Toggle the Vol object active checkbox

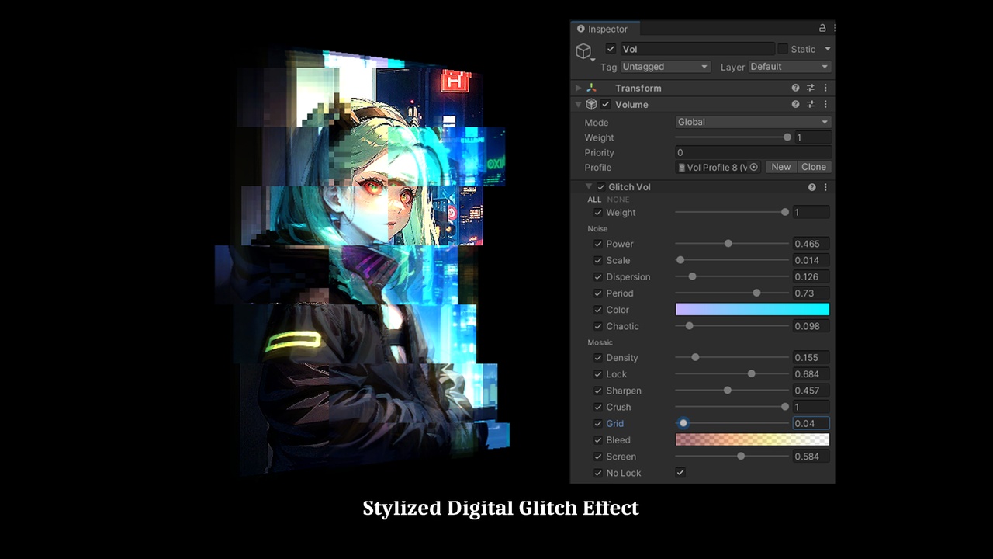(x=611, y=49)
